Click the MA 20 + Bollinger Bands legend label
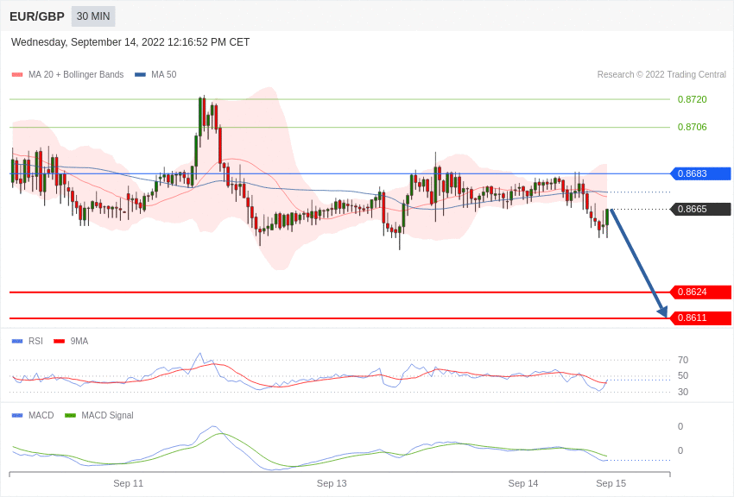Screen dimensions: 734x497 pyautogui.click(x=76, y=74)
